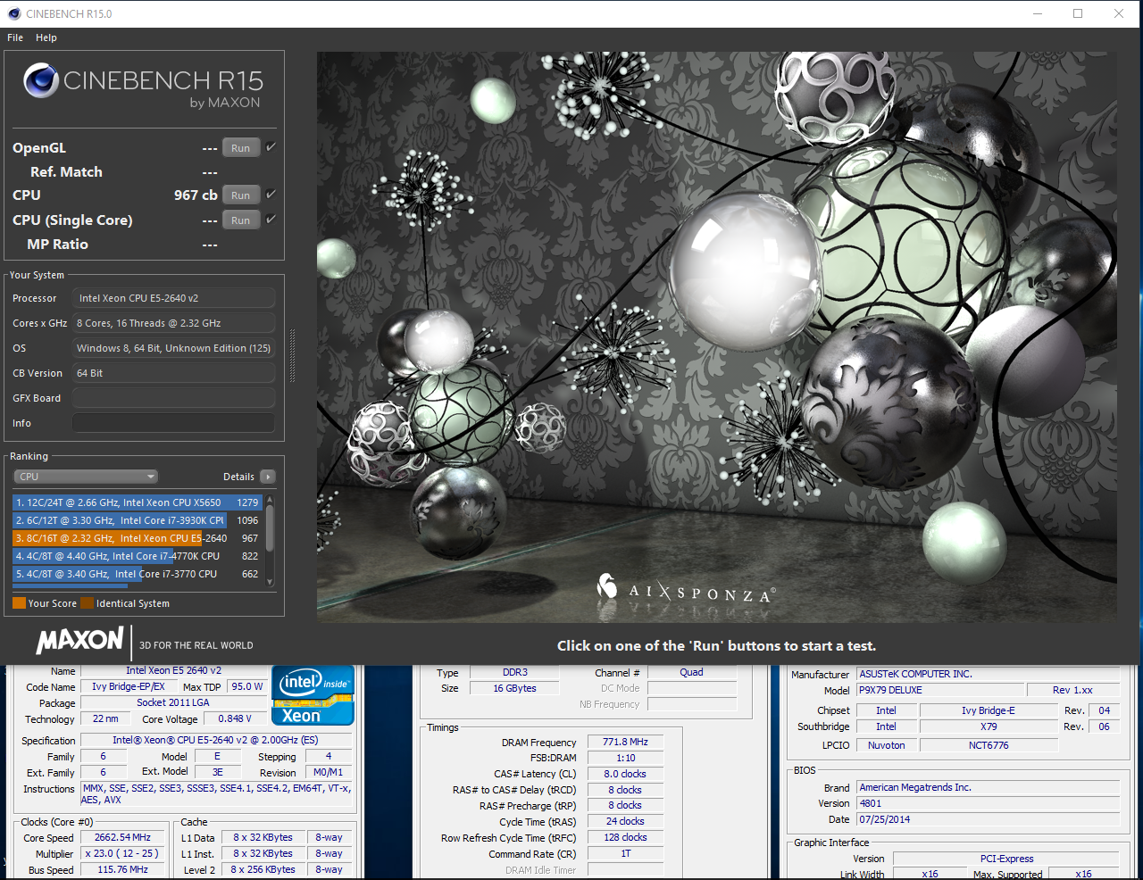Click CPU-Z CAS# Latency 8.0 clocks value

coord(625,774)
